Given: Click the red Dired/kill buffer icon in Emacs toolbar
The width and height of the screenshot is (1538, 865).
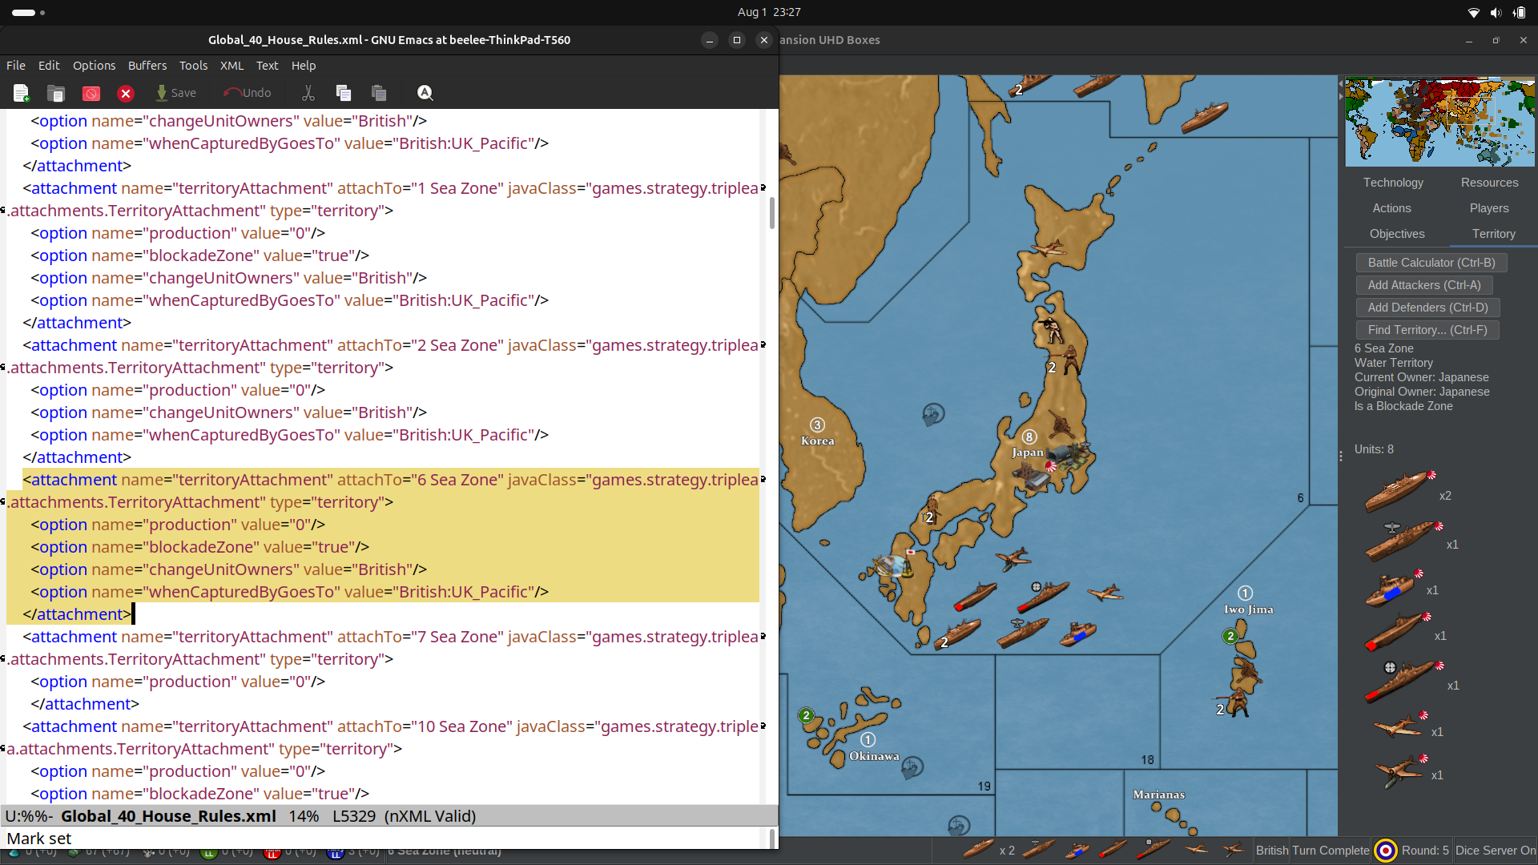Looking at the screenshot, I should pyautogui.click(x=91, y=93).
